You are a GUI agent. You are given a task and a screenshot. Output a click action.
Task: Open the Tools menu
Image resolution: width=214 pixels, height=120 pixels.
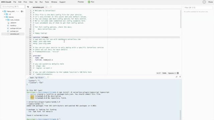[47, 2]
